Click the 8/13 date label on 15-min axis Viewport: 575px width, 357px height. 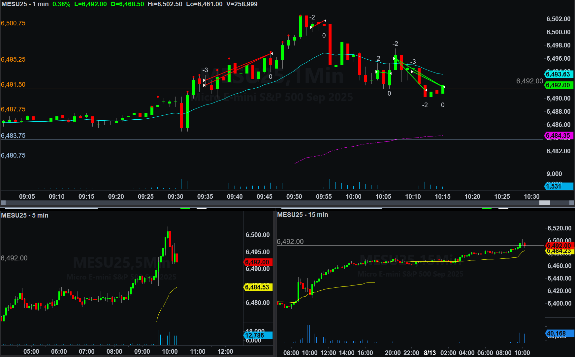point(430,353)
